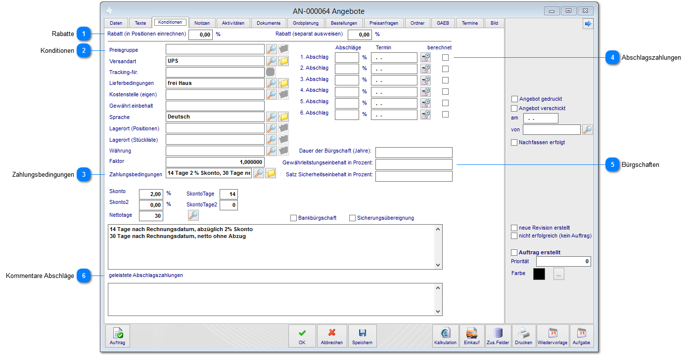Viewport: 689px width, 356px height.
Task: Click the blue arrow in side panel
Action: click(588, 24)
